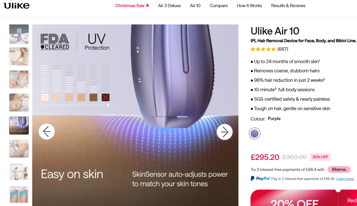Open the (667) reviews count
The height and width of the screenshot is (206, 357).
coord(282,49)
